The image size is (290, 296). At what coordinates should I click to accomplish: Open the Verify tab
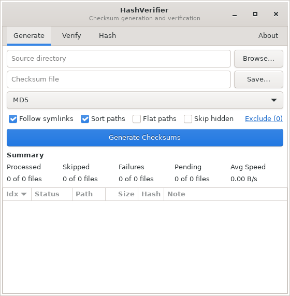click(71, 36)
